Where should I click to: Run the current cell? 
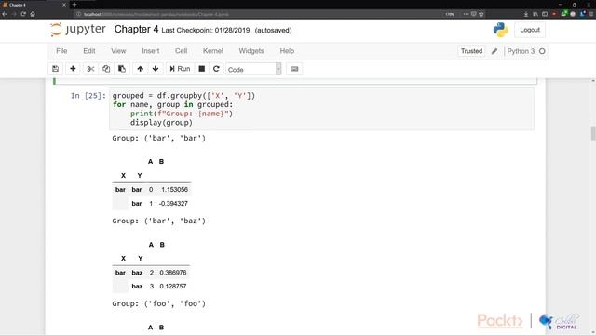coord(180,69)
